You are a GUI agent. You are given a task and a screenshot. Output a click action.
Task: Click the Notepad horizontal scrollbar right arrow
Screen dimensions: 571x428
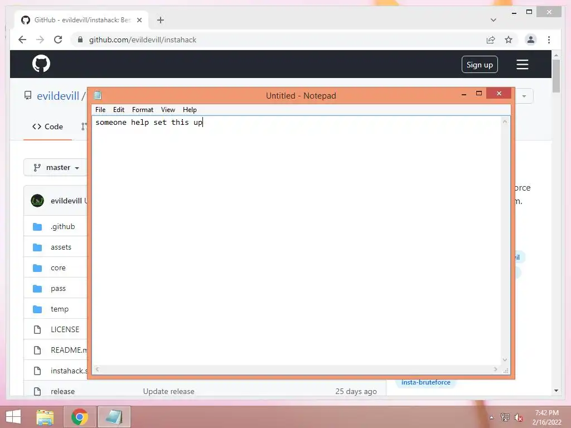(495, 369)
